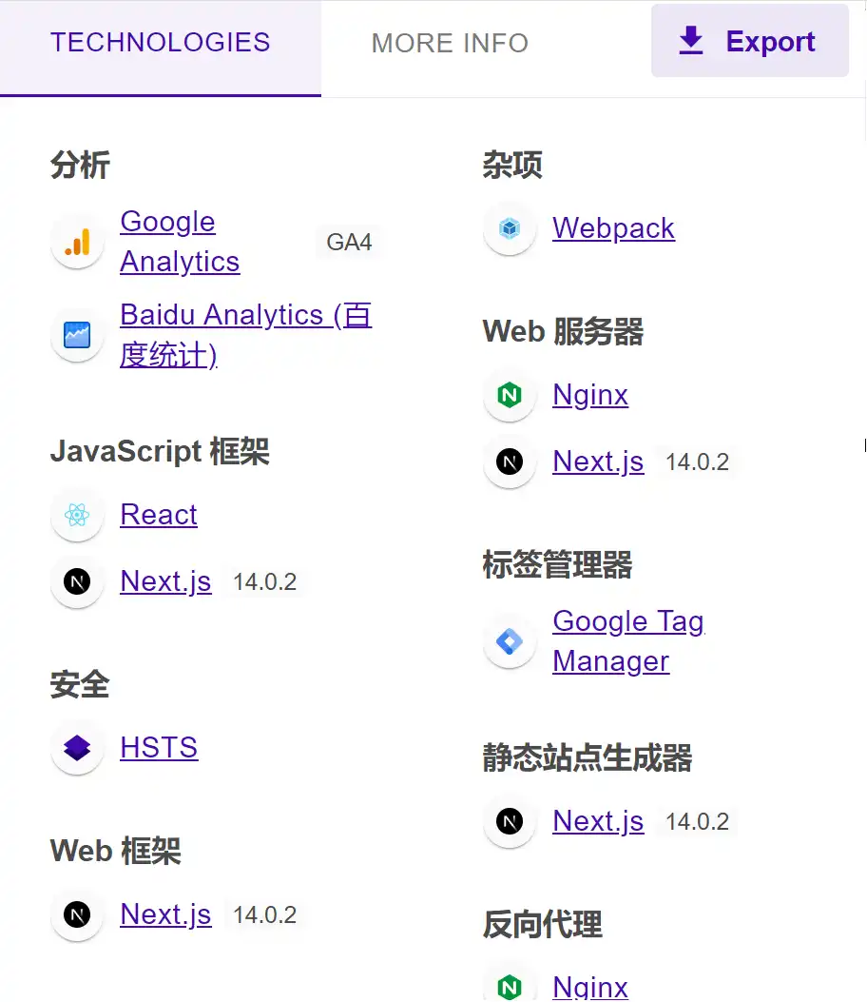Image resolution: width=867 pixels, height=1002 pixels.
Task: Click the Baidu Analytics chart icon
Action: coord(77,335)
